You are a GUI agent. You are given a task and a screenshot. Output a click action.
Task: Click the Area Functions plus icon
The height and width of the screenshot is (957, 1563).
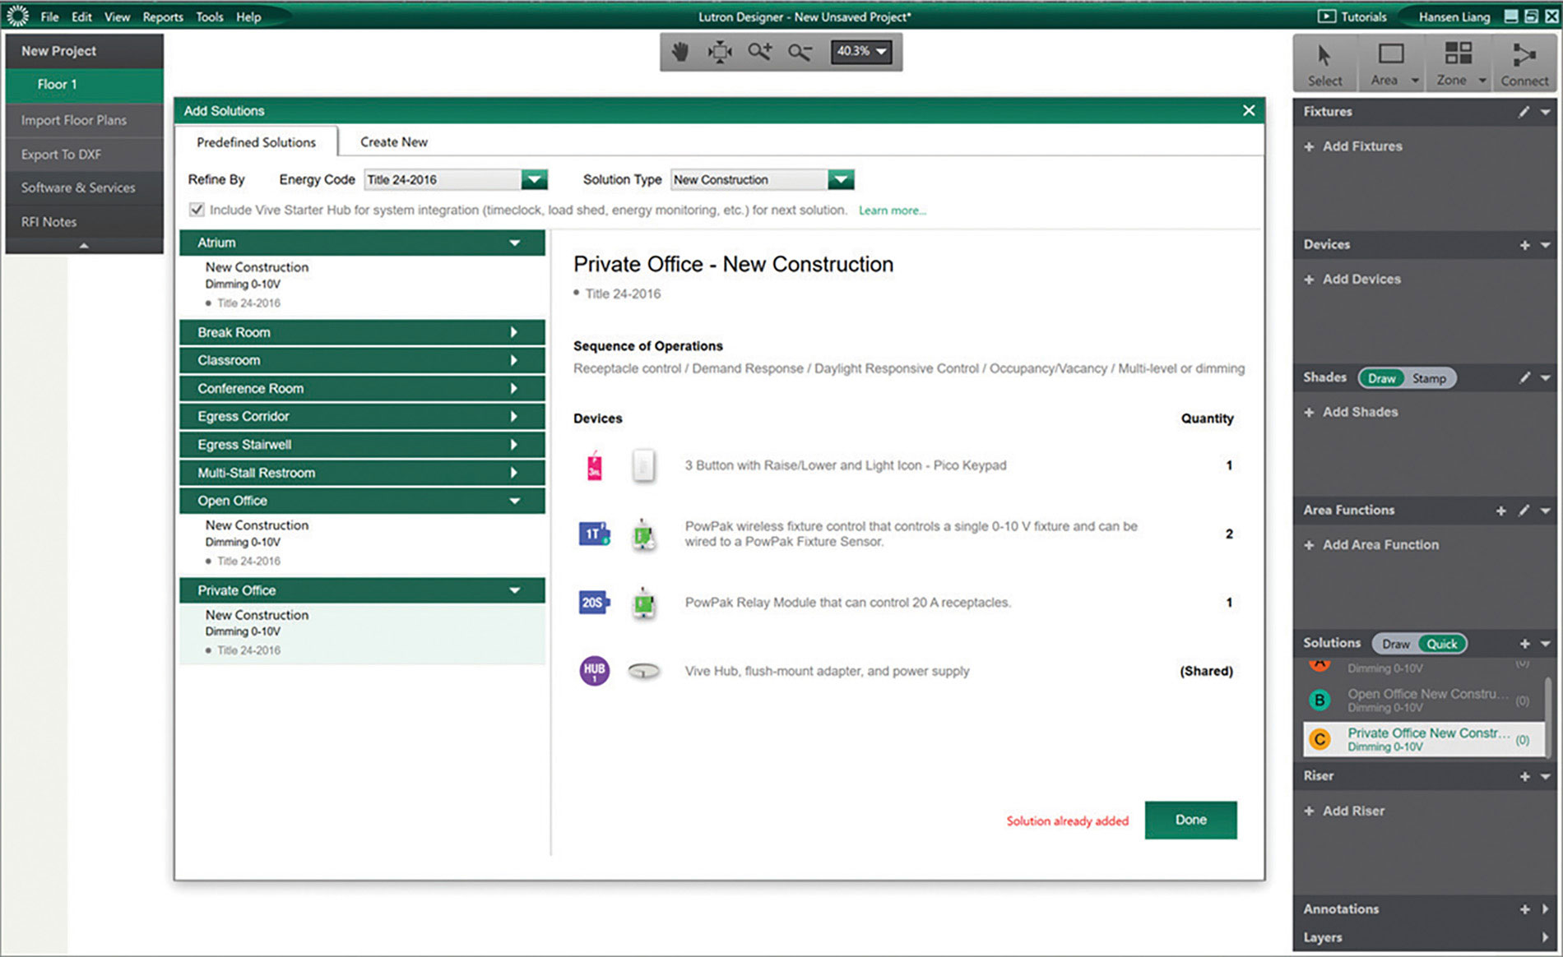pos(1500,511)
